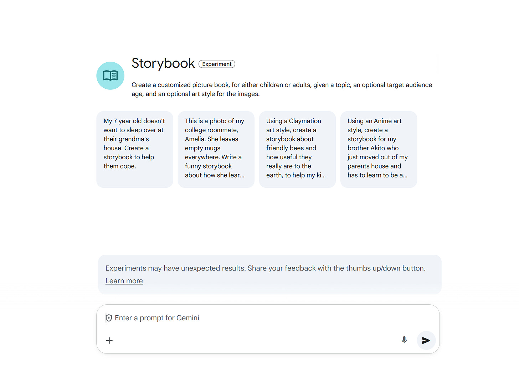Select the Claymation friendly bees prompt card

tap(297, 149)
